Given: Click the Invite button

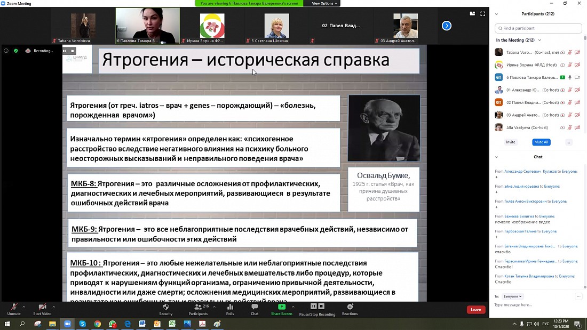Looking at the screenshot, I should [x=511, y=142].
